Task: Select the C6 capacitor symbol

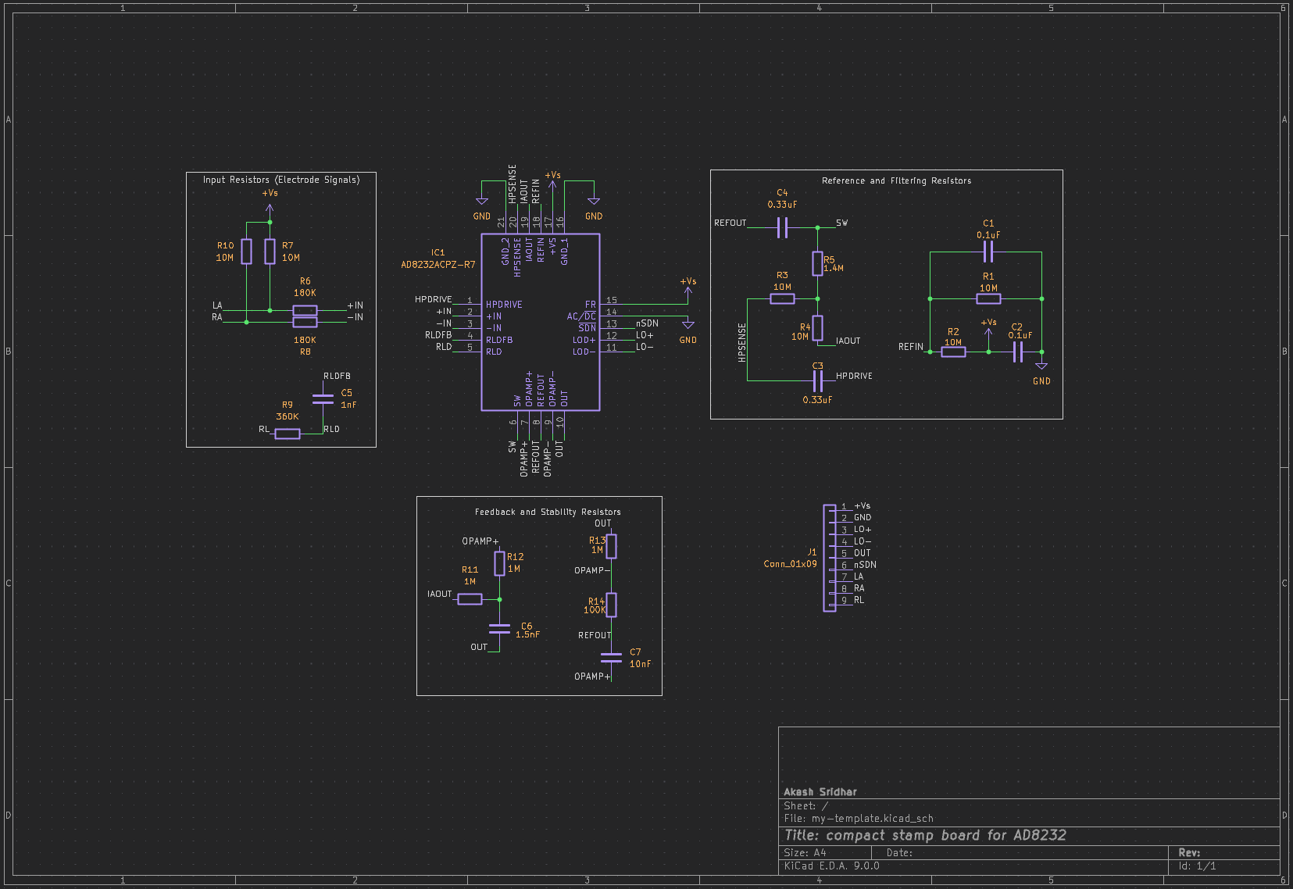Action: (x=499, y=629)
